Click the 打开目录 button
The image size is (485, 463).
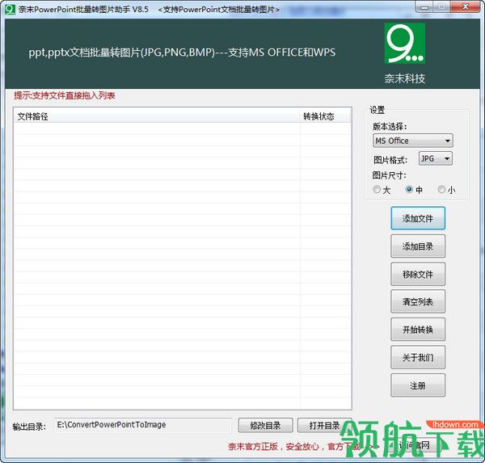(x=324, y=426)
